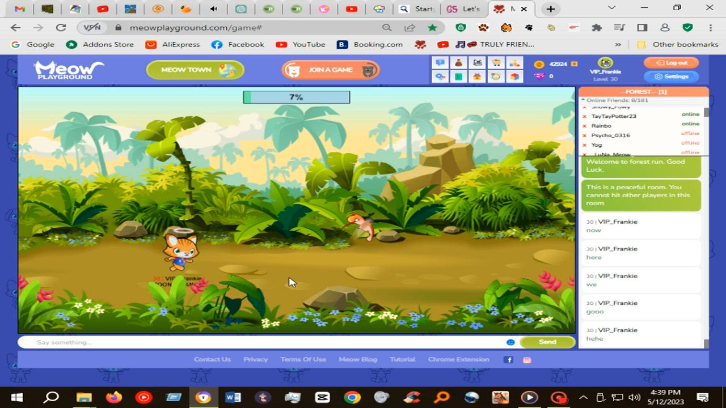Screen dimensions: 726x408
Task: Open the gift box icon
Action: click(x=477, y=76)
